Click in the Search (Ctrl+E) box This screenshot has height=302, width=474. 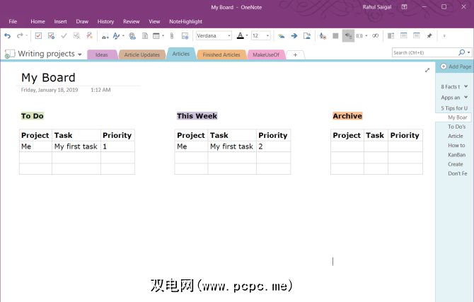424,52
